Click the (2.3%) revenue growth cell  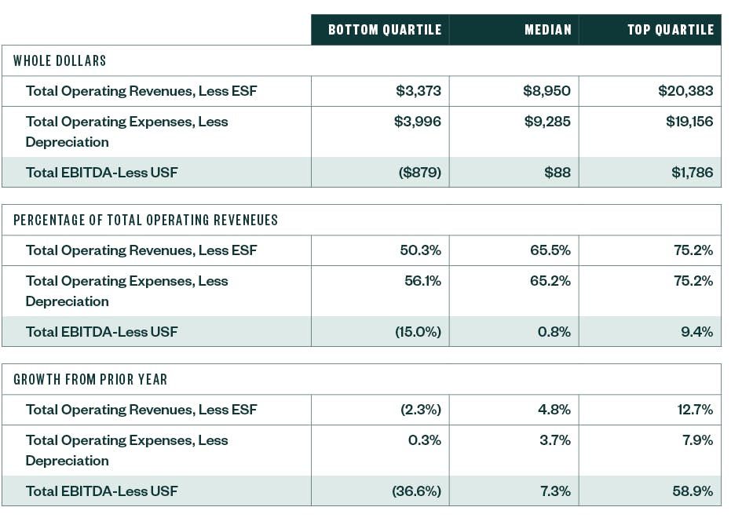pos(419,410)
